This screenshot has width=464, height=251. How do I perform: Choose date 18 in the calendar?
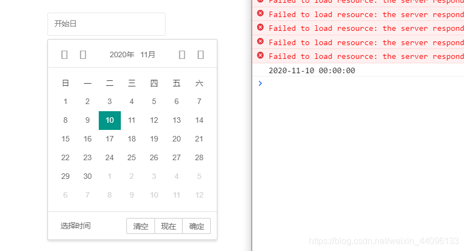tap(132, 139)
